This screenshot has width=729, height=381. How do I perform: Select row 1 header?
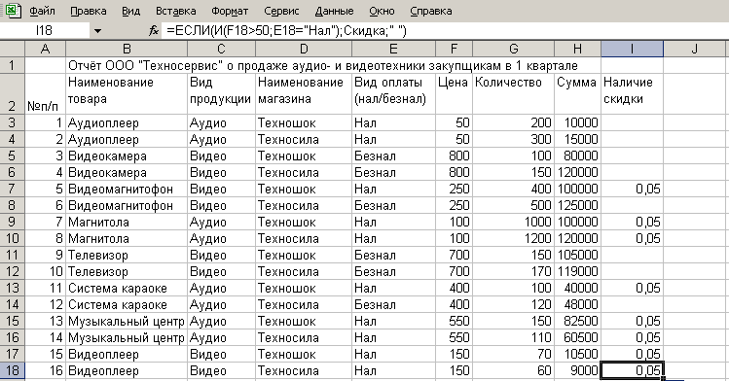(x=12, y=65)
